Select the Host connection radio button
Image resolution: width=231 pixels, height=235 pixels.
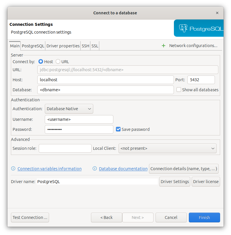click(40, 61)
